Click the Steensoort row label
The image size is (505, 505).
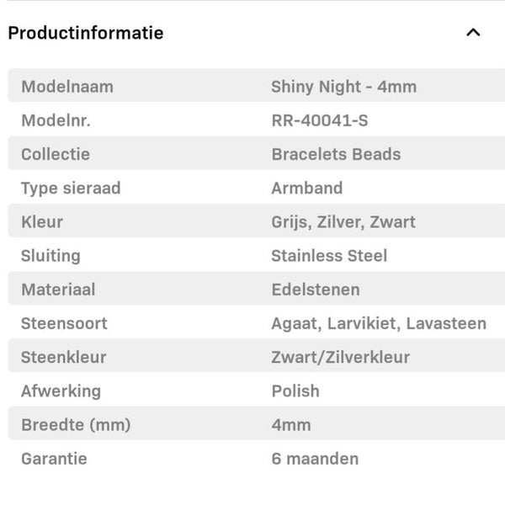(64, 323)
